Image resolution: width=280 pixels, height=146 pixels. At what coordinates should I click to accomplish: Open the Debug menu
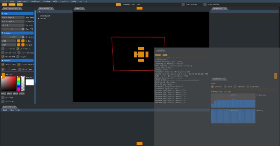pyautogui.click(x=73, y=1)
